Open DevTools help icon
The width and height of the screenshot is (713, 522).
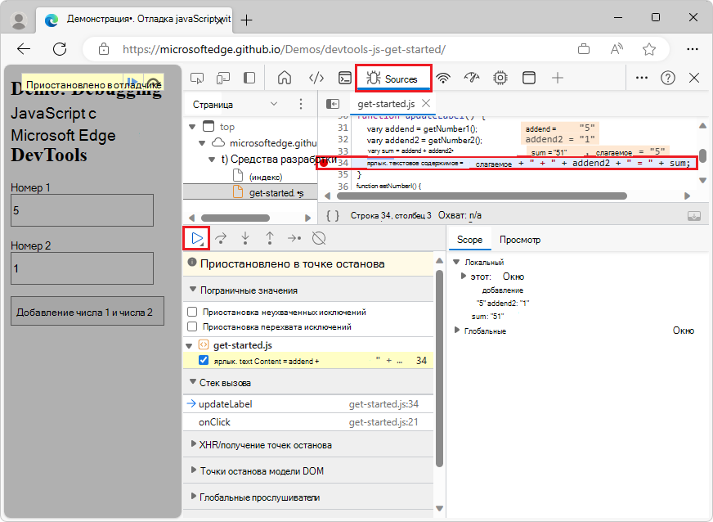[667, 79]
